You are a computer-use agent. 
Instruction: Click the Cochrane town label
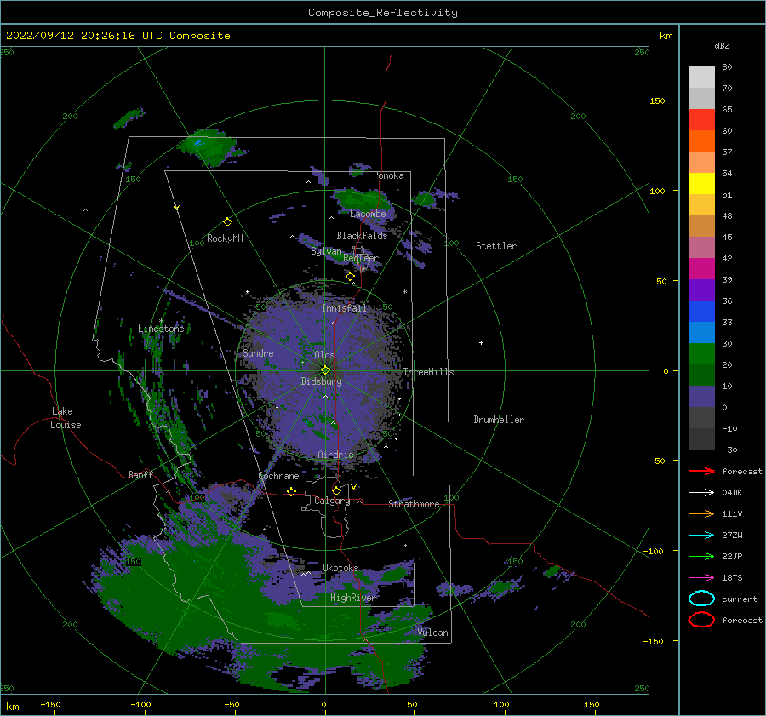coord(278,476)
